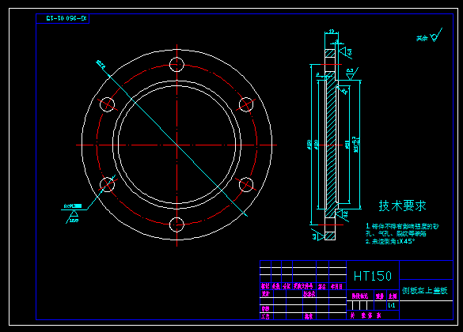Select the 1:1 scale value in title block
The width and height of the screenshot is (463, 332).
coord(392,305)
